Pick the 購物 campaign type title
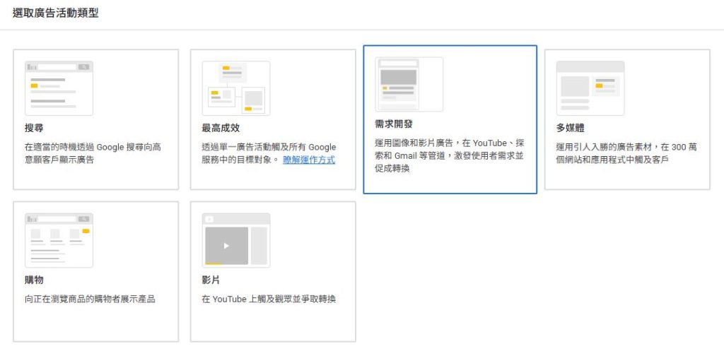 tap(34, 280)
